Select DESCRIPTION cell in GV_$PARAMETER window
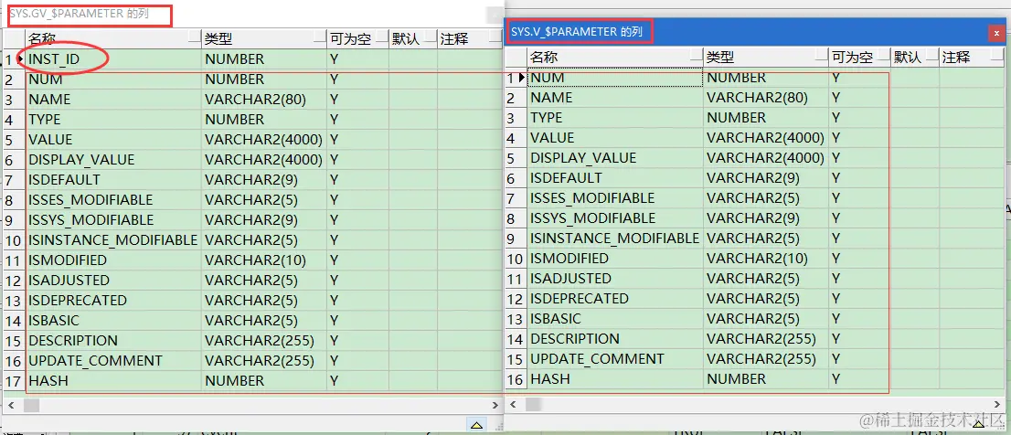 pyautogui.click(x=113, y=340)
